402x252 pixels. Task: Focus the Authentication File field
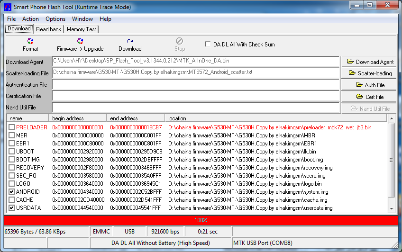pos(196,84)
